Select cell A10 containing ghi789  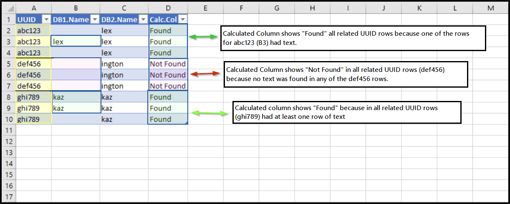33,119
